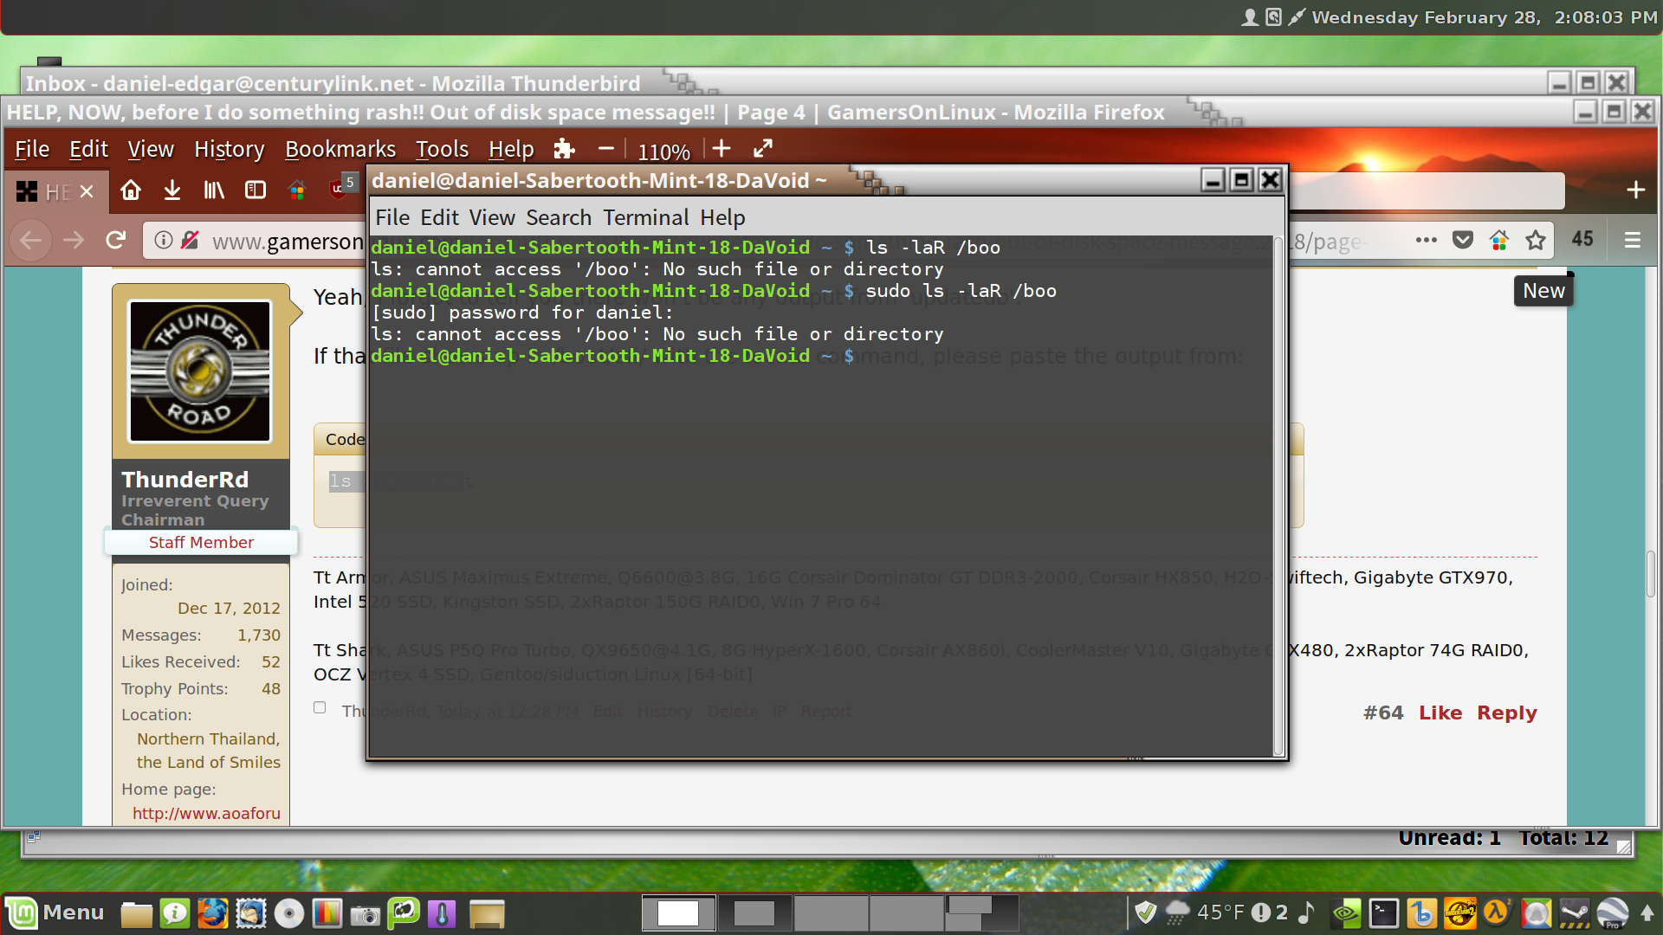Open the terminal launcher in tray
The width and height of the screenshot is (1663, 935).
(1384, 913)
